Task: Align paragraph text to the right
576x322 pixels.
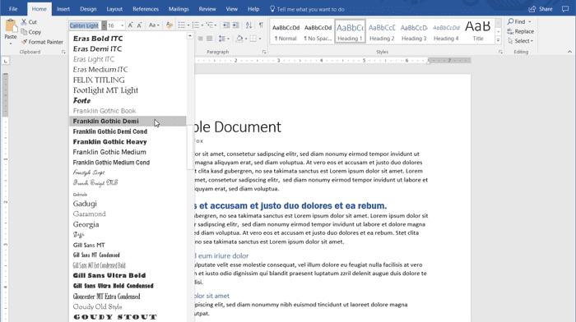Action: [x=200, y=39]
